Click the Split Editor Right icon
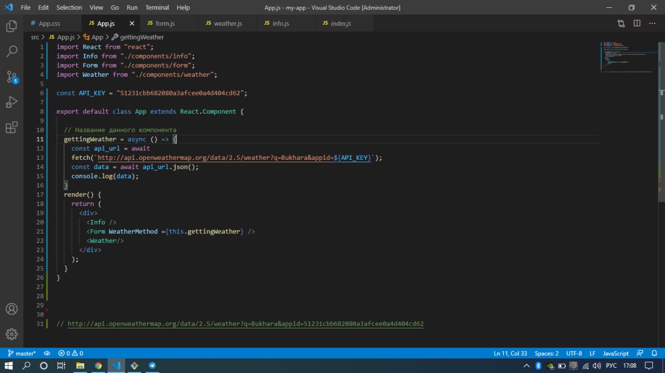Image resolution: width=665 pixels, height=373 pixels. tap(637, 23)
